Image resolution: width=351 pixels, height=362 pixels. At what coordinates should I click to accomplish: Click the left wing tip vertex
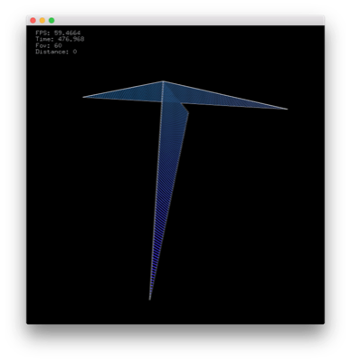point(83,97)
